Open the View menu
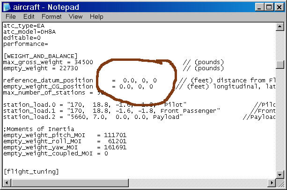This screenshot has width=287, height=190. click(x=75, y=17)
